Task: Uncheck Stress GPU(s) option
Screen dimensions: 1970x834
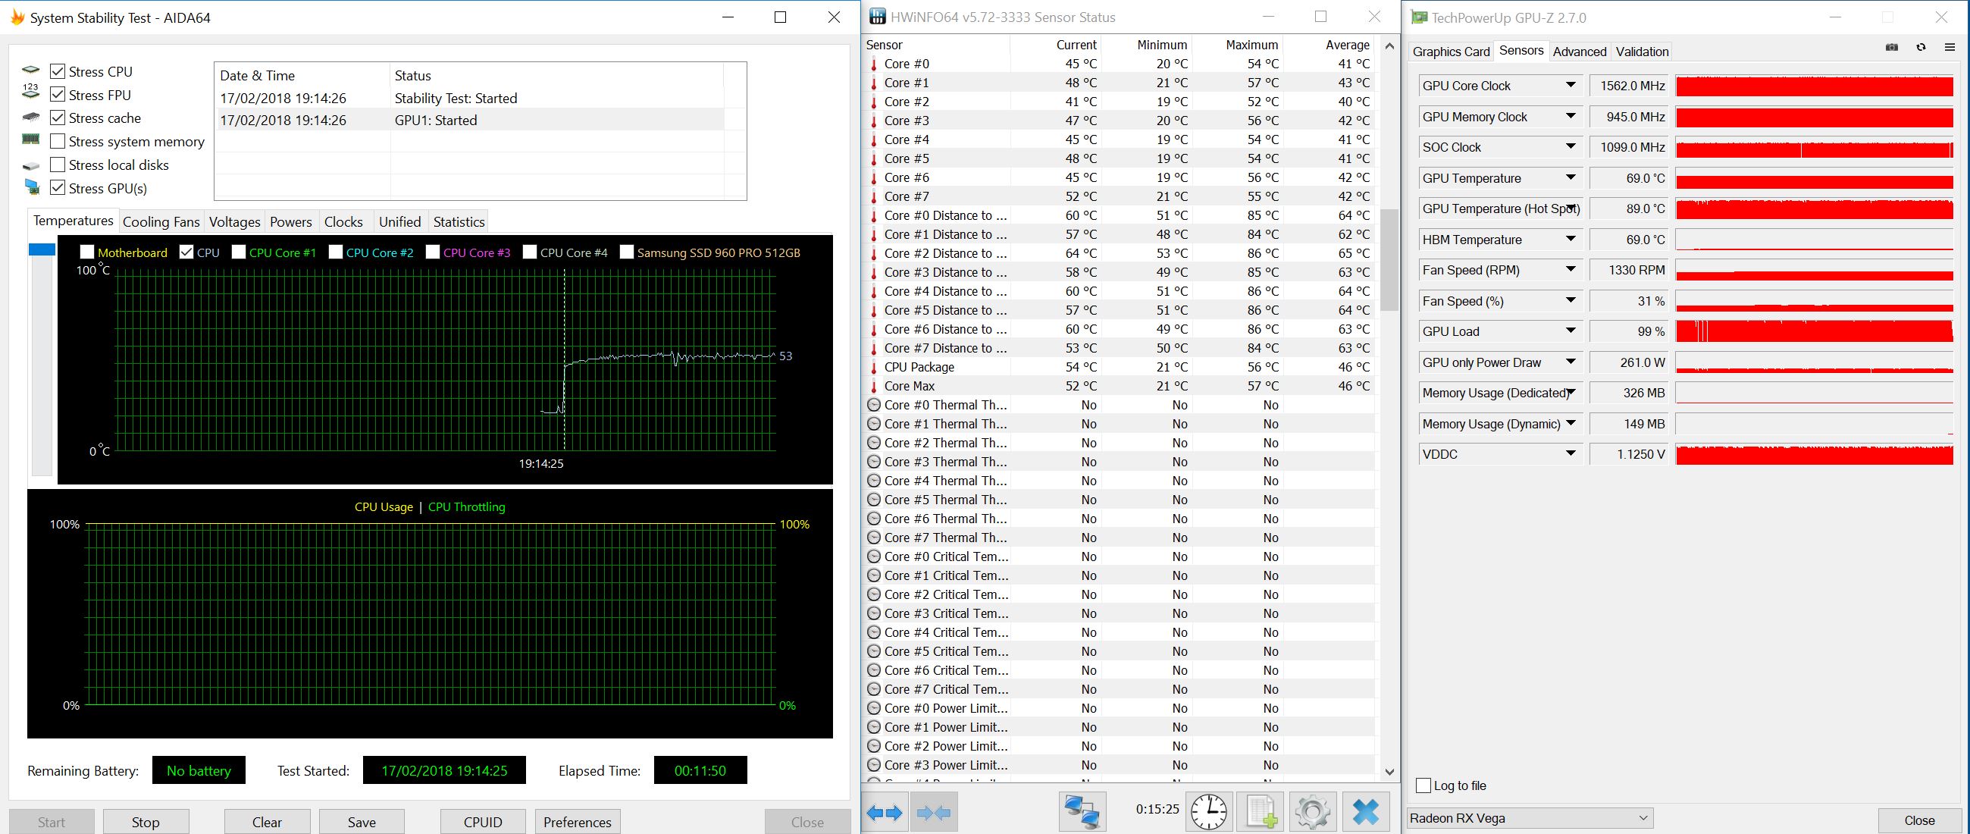Action: tap(58, 188)
